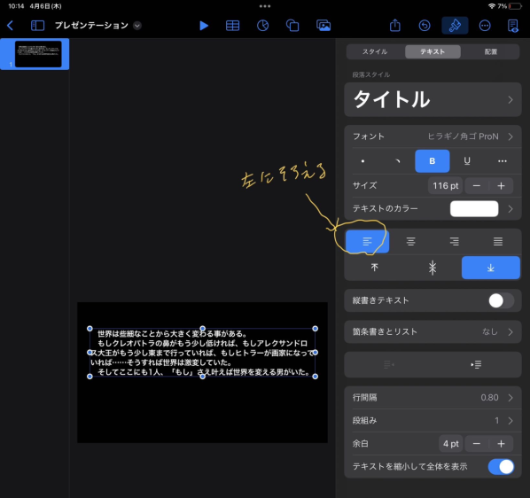Tap the battery indicator in status bar
The width and height of the screenshot is (530, 498).
pos(516,6)
